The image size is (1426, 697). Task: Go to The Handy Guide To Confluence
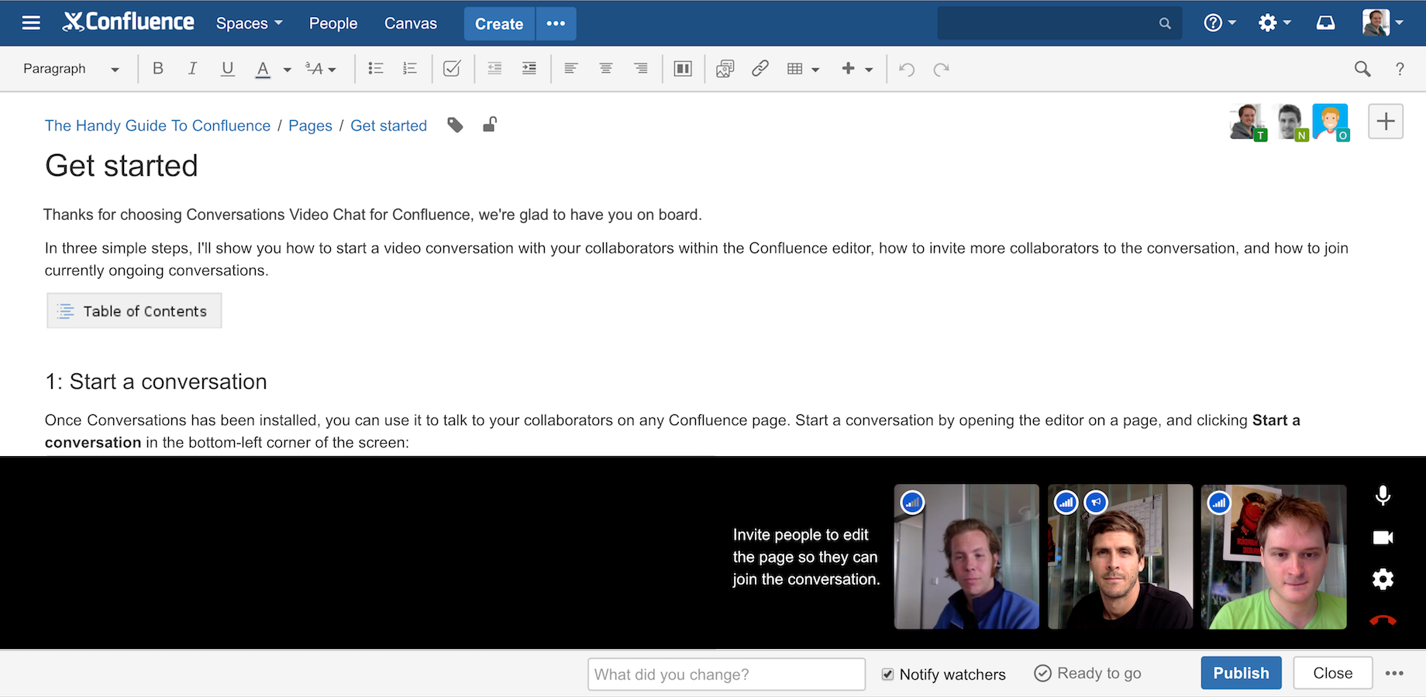click(157, 125)
